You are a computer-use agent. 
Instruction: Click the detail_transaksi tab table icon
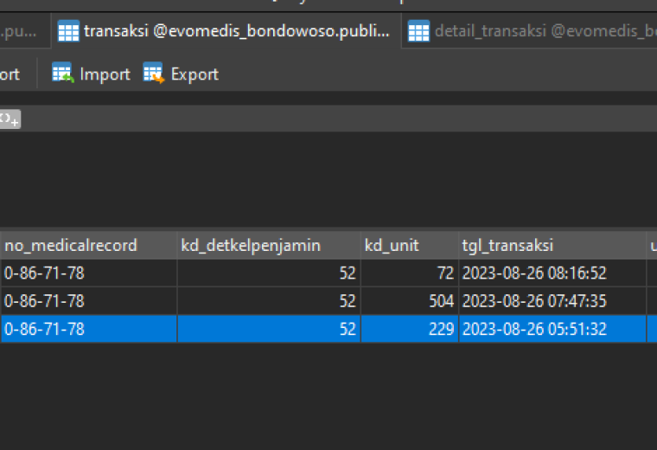pyautogui.click(x=418, y=31)
